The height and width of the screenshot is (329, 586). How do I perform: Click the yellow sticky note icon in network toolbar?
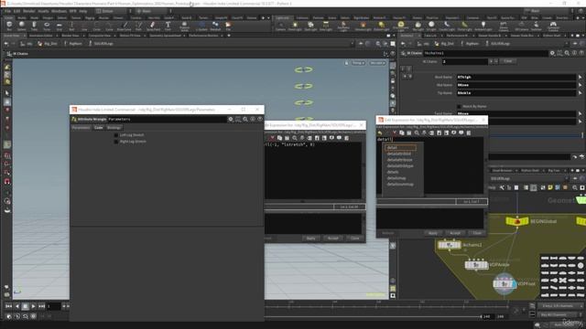click(550, 187)
